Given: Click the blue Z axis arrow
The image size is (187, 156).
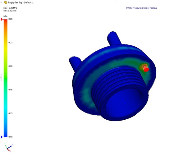Looking at the screenshot, I should pos(11,145).
